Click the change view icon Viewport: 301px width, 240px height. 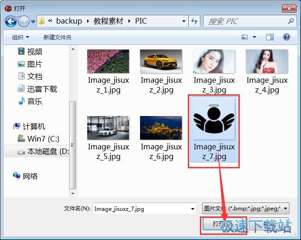pos(244,37)
